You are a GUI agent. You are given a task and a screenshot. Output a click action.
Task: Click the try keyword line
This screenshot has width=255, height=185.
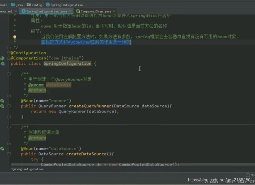37,159
